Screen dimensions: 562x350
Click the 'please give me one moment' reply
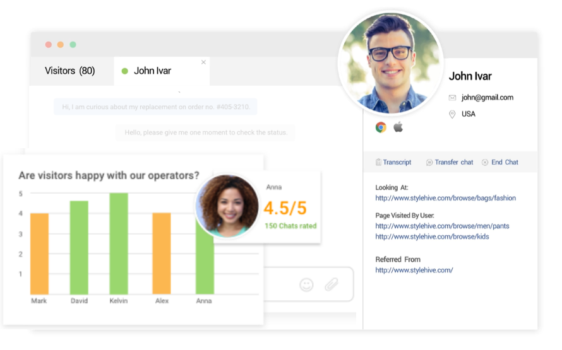pos(206,132)
